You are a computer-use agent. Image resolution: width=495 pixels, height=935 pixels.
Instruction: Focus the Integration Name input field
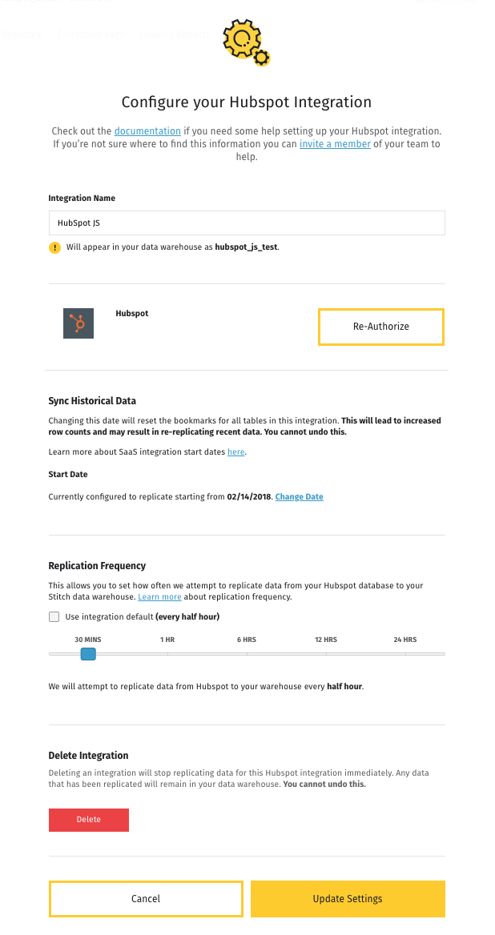coord(247,223)
